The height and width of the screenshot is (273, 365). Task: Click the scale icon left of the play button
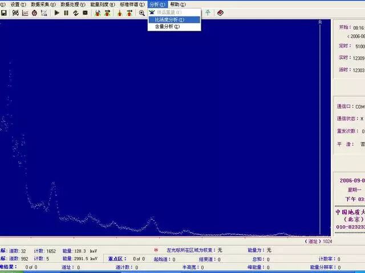click(x=44, y=13)
